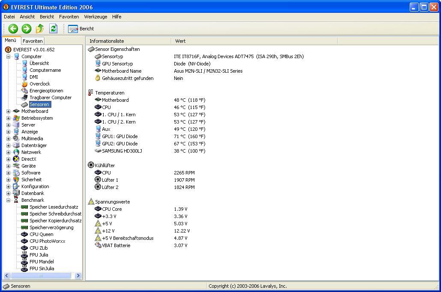This screenshot has height=292, width=441.
Task: Open the FPU SinJulia benchmark
Action: point(42,268)
